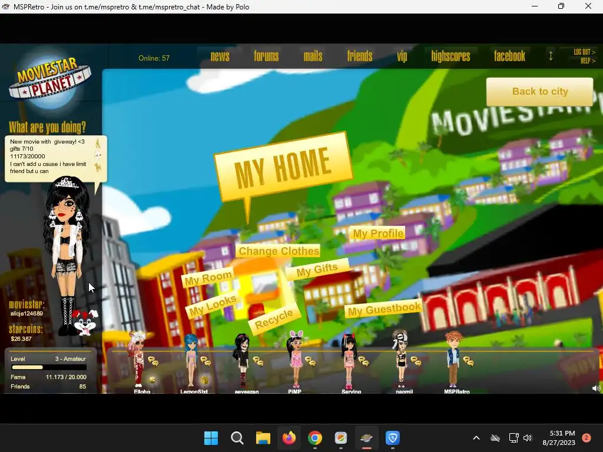Open the highscores tab
Image resolution: width=603 pixels, height=452 pixels.
[x=450, y=56]
